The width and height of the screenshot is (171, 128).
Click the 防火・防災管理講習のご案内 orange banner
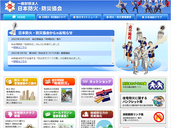(x=21, y=82)
